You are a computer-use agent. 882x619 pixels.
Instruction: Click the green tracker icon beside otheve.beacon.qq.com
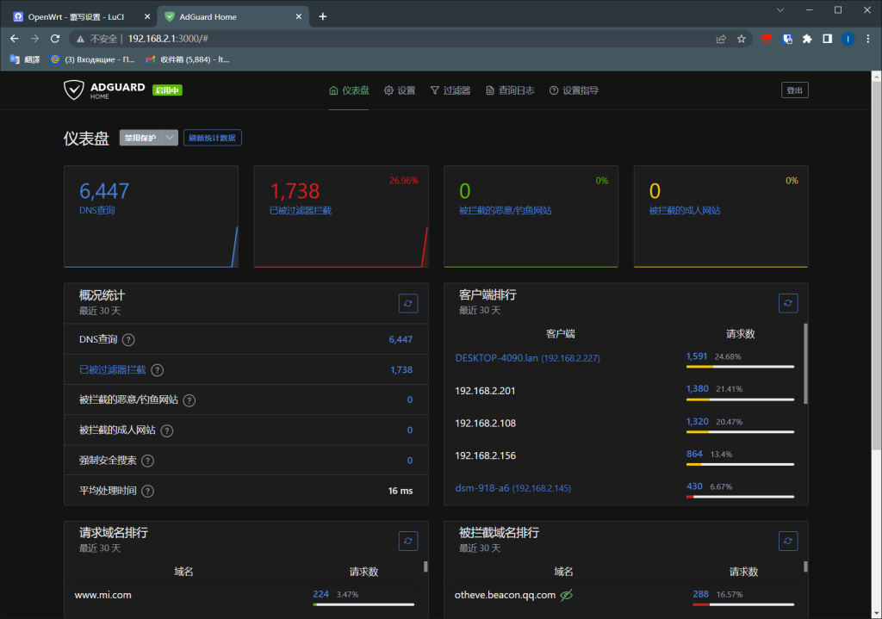coord(566,594)
